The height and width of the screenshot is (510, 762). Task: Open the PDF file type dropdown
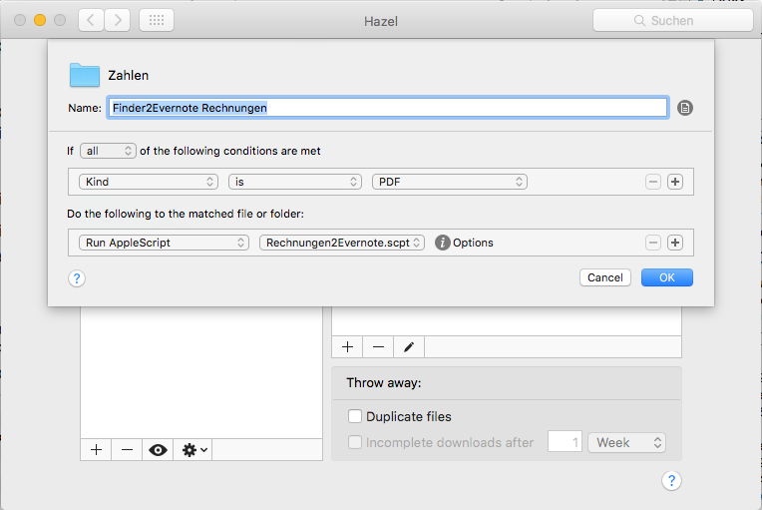tap(449, 182)
